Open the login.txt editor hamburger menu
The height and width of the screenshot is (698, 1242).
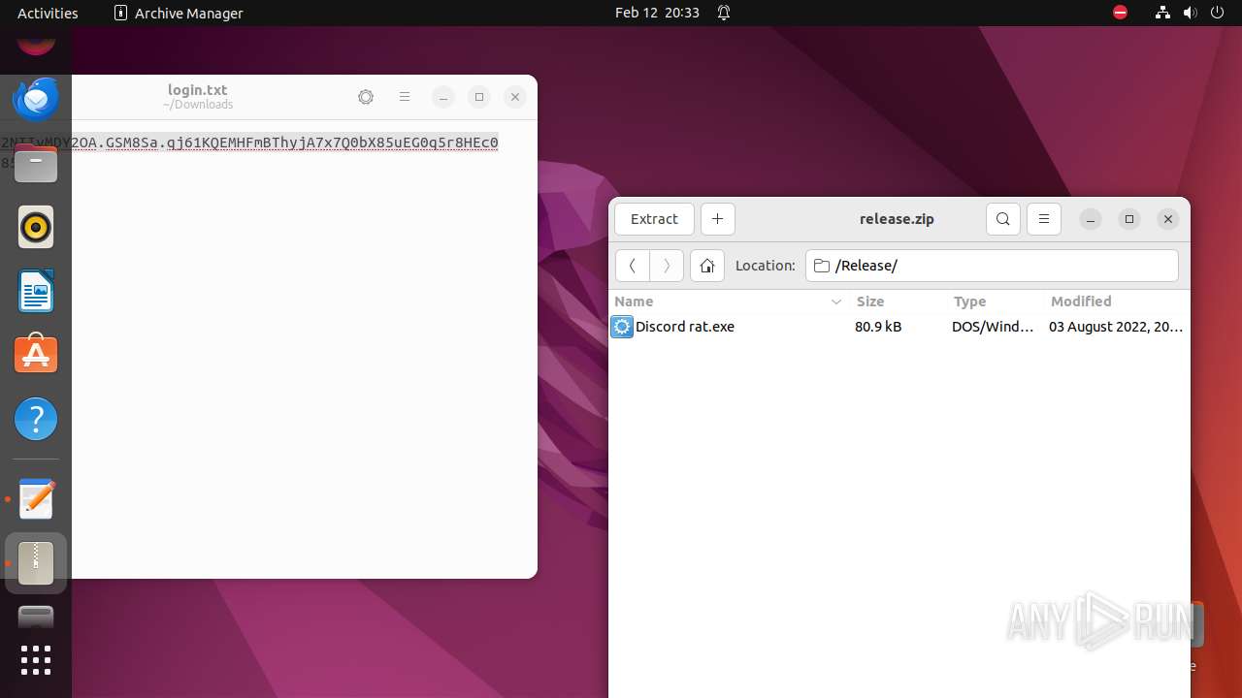click(x=405, y=97)
